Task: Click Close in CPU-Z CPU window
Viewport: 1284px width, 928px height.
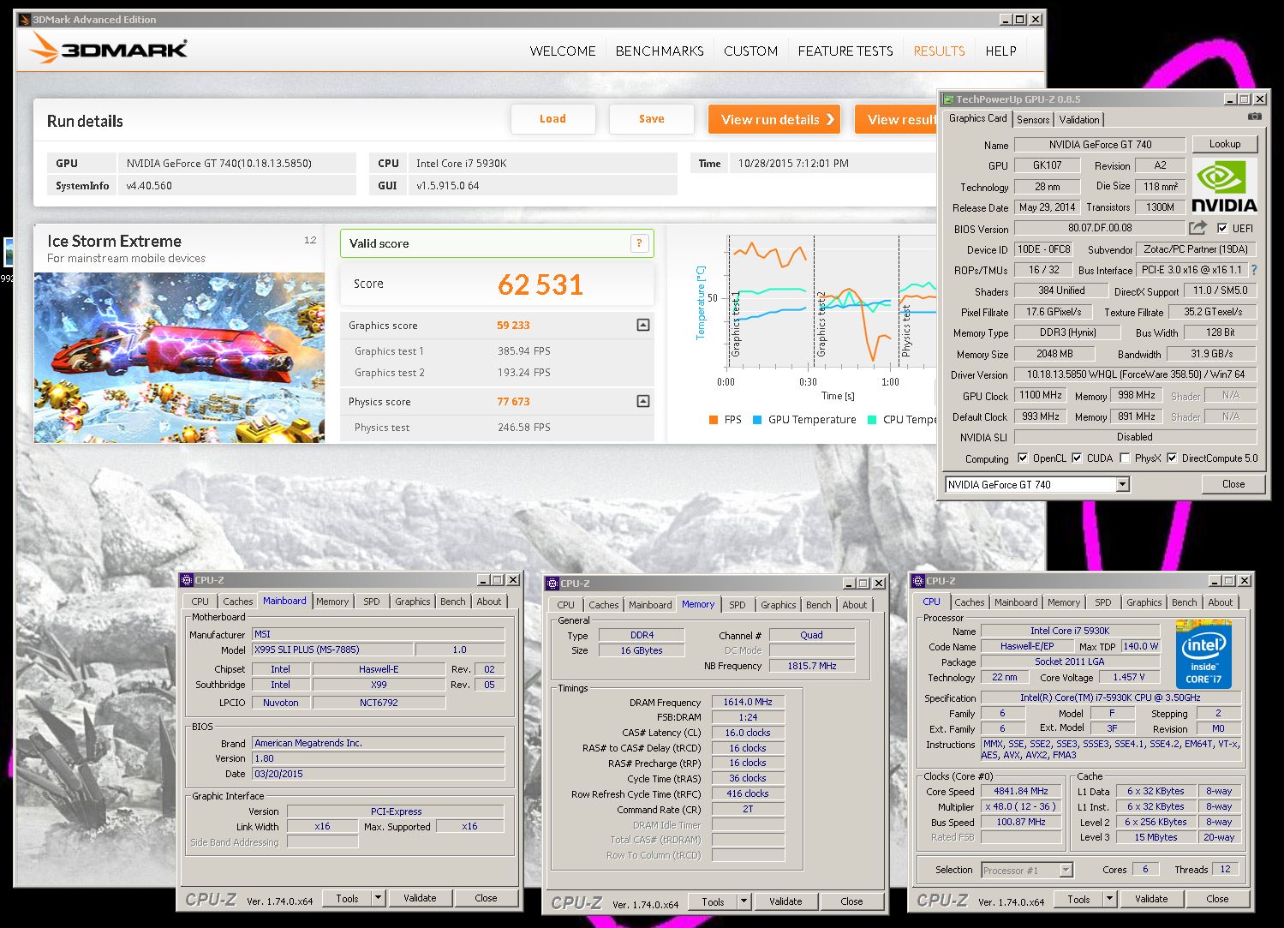Action: [1217, 899]
